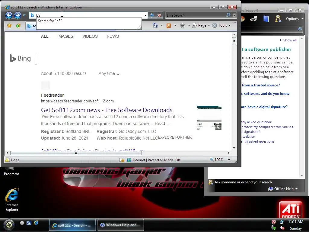Screen dimensions: 309x232
Task: Click inside the address bar showing bS
Action: (x=87, y=15)
